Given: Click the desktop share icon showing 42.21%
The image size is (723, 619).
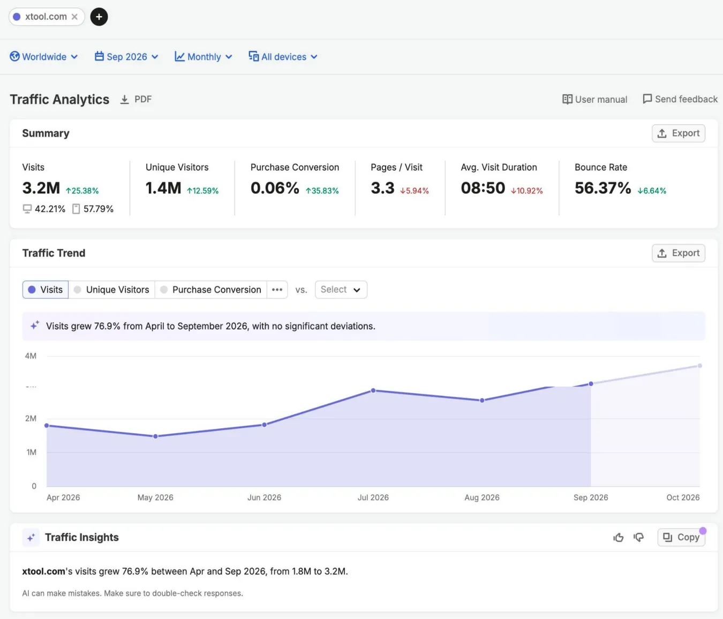Looking at the screenshot, I should [x=27, y=209].
